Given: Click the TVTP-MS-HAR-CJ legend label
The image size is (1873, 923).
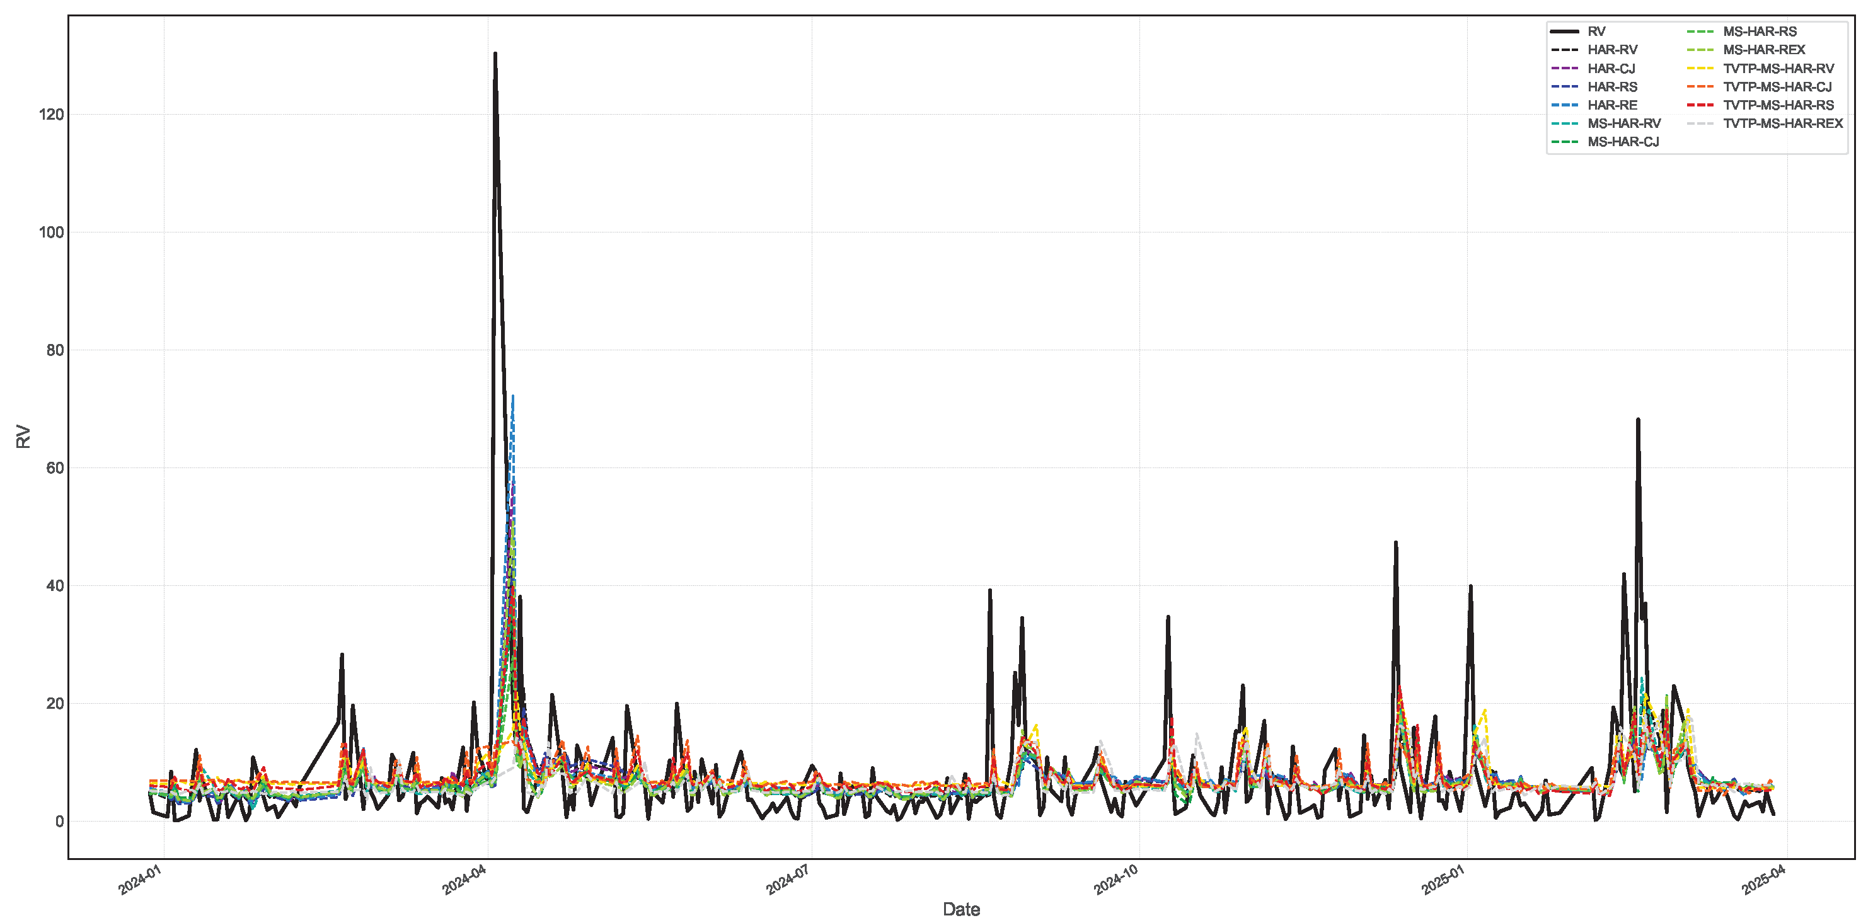Looking at the screenshot, I should coord(1777,86).
